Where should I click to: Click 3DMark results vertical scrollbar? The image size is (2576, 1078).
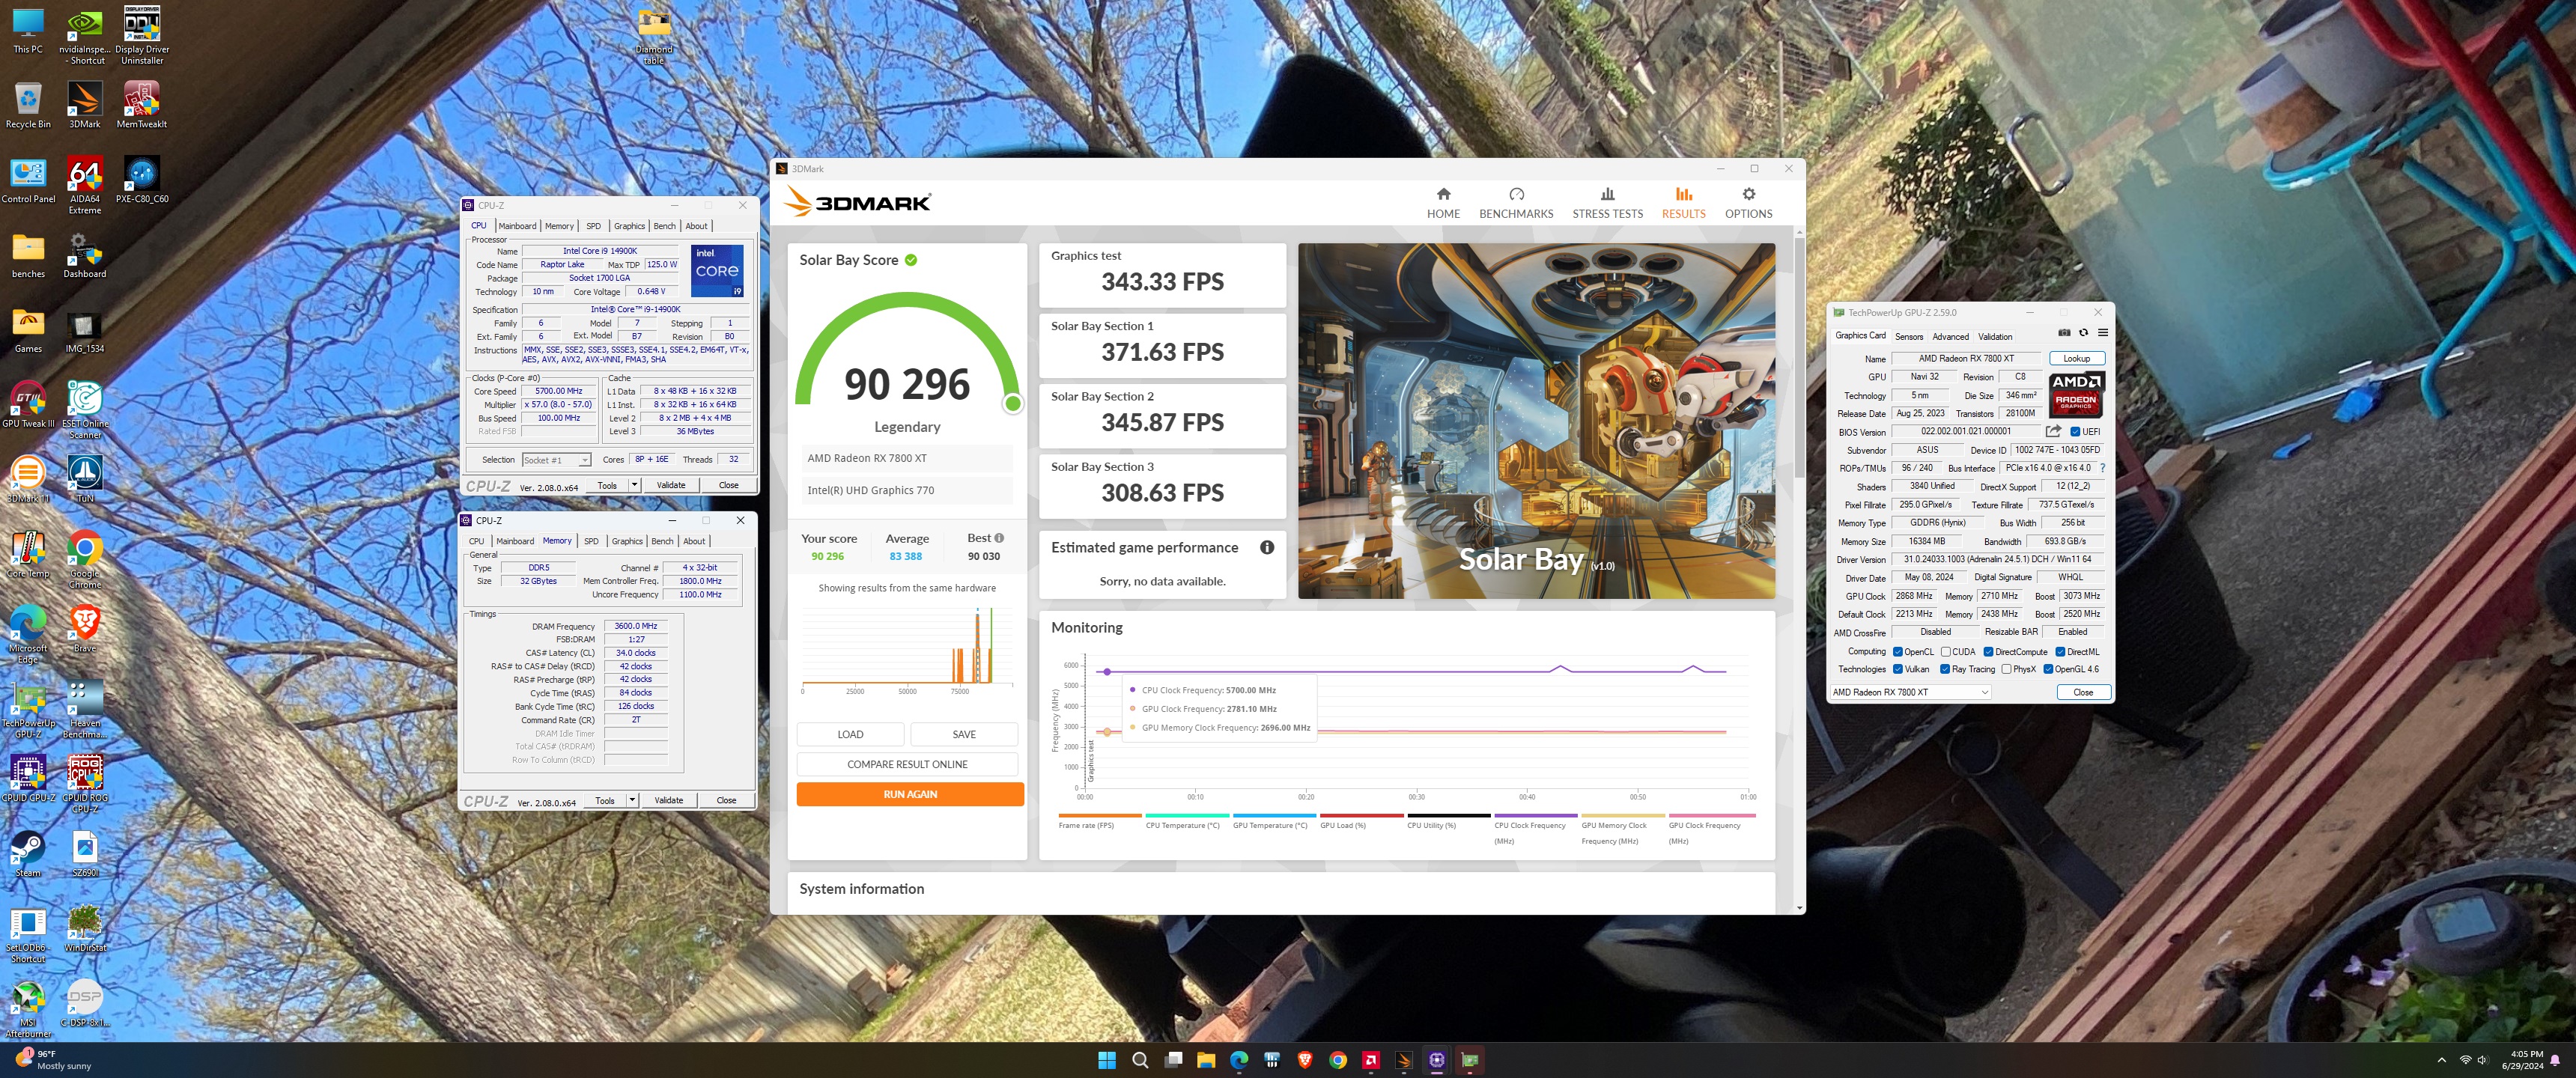coord(1799,358)
